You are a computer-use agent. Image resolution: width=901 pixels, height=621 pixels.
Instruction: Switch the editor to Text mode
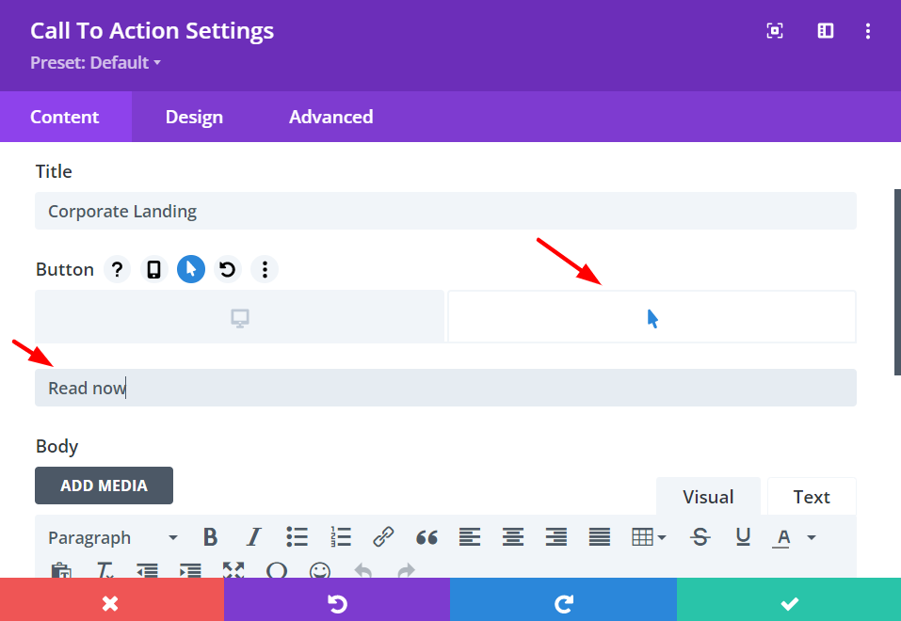coord(812,497)
